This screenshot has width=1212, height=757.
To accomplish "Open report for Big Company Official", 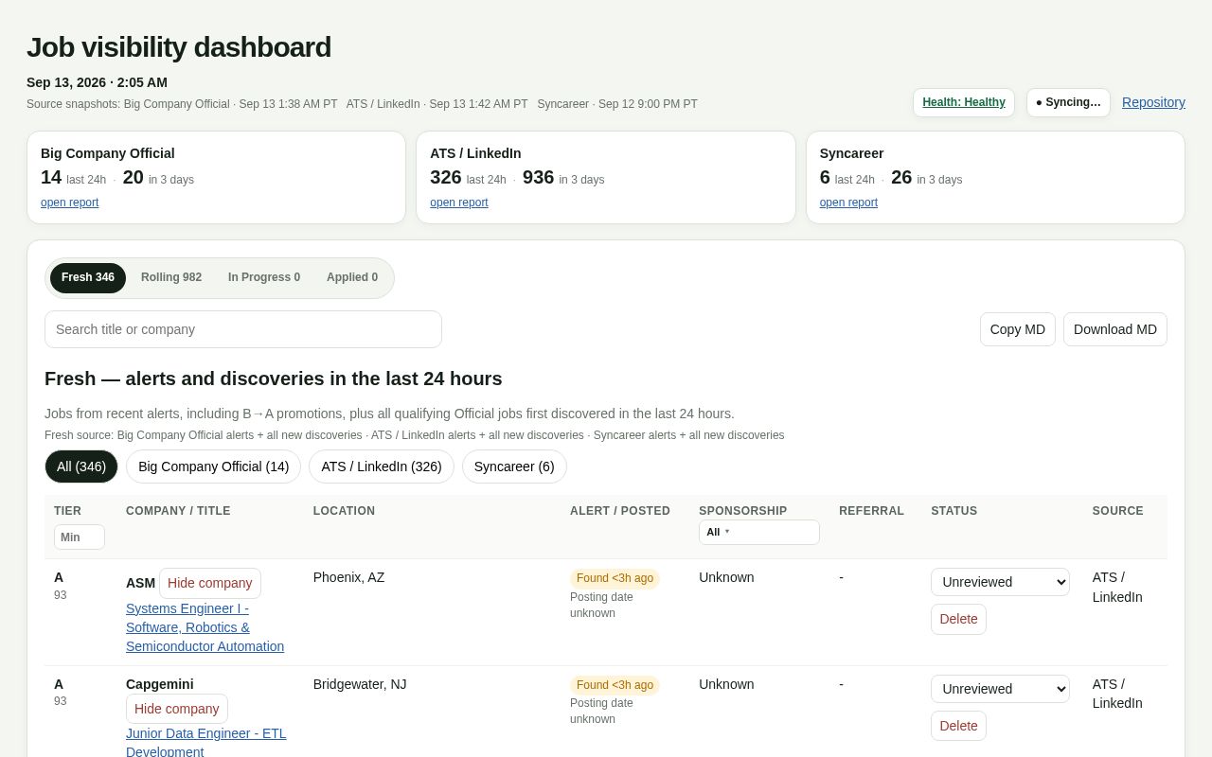I will 69,202.
